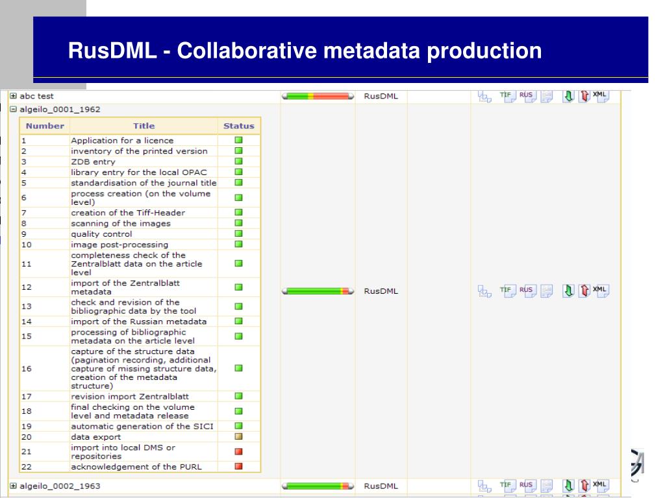
Task: Click 'inventory of the printed version' step
Action: [139, 151]
